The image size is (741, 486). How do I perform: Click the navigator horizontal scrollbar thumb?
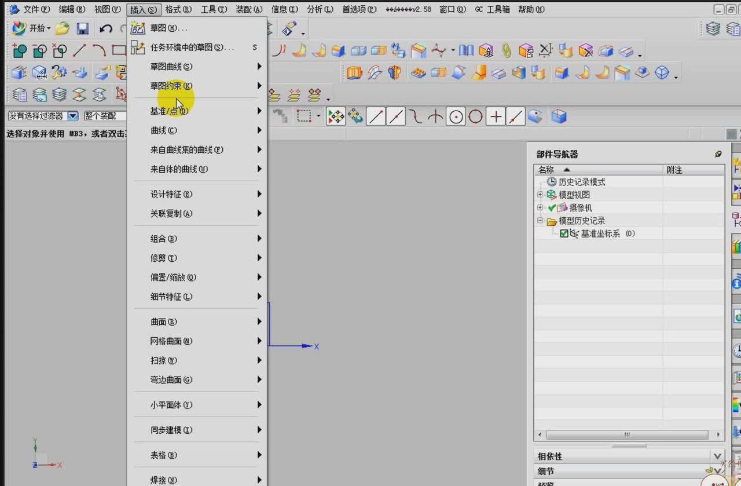(x=627, y=434)
